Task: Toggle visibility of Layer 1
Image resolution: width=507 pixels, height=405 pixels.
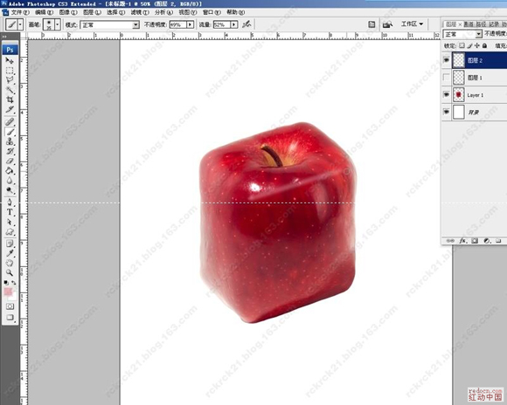Action: [446, 94]
